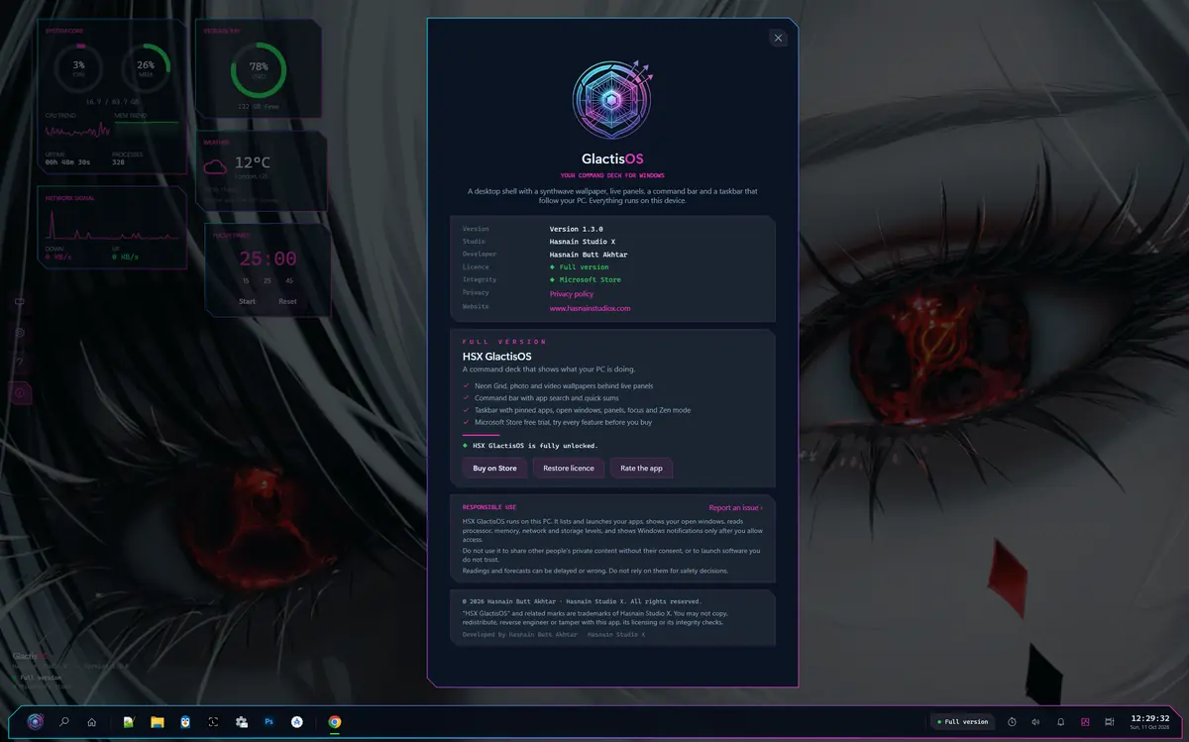Select the 15 minute focus timer preset
The height and width of the screenshot is (742, 1189).
(246, 281)
